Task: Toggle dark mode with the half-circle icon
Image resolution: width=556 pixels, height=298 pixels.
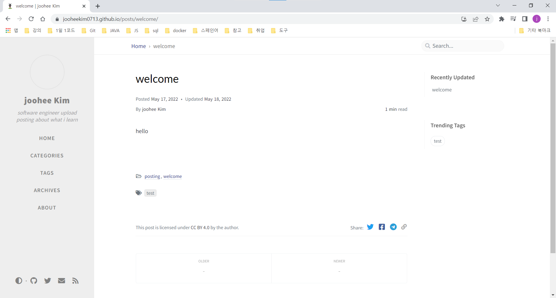Action: tap(19, 281)
